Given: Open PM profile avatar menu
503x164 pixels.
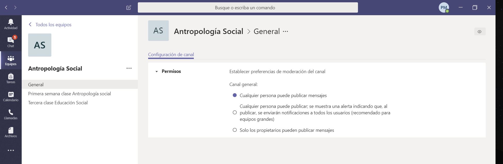Looking at the screenshot, I should 443,7.
